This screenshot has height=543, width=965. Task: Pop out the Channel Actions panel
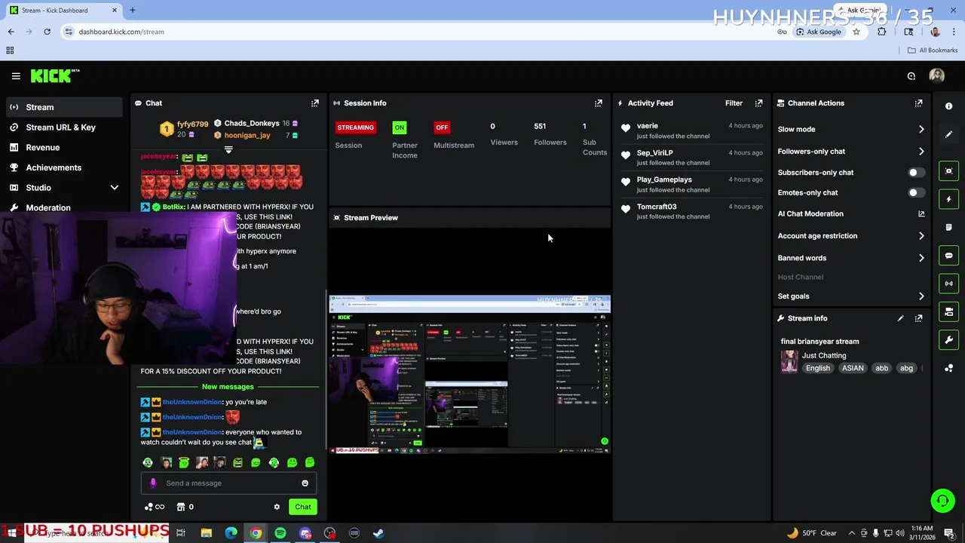point(918,103)
